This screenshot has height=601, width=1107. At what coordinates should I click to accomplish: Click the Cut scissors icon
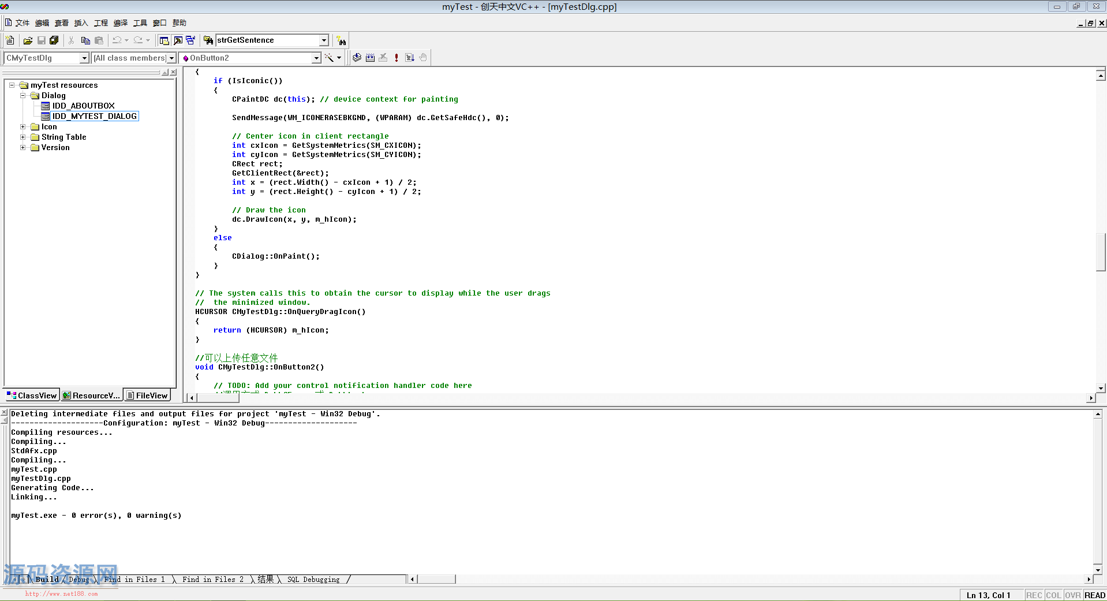[x=72, y=40]
